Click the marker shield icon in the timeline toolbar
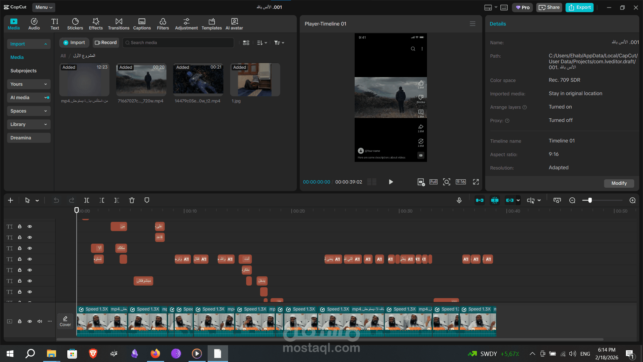 tap(147, 200)
